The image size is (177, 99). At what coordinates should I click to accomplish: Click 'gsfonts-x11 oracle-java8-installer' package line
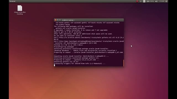click(x=71, y=28)
